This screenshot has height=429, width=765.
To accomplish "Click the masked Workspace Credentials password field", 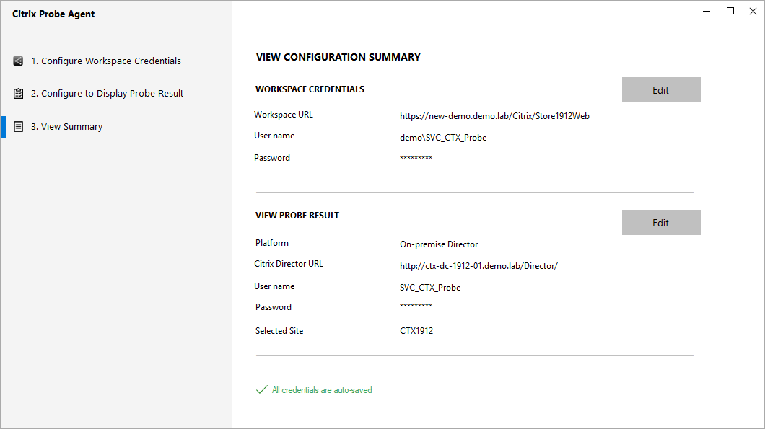I will pos(416,157).
